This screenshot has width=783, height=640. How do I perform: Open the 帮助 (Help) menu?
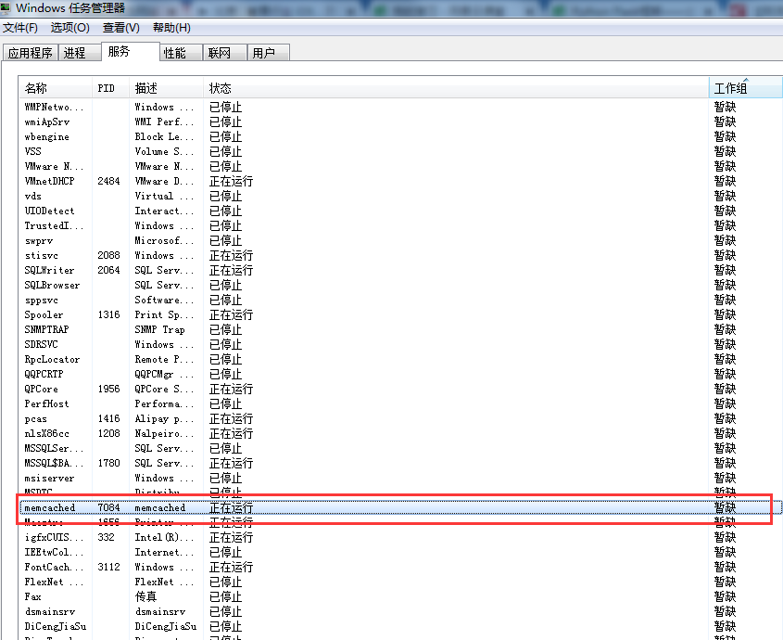click(170, 28)
